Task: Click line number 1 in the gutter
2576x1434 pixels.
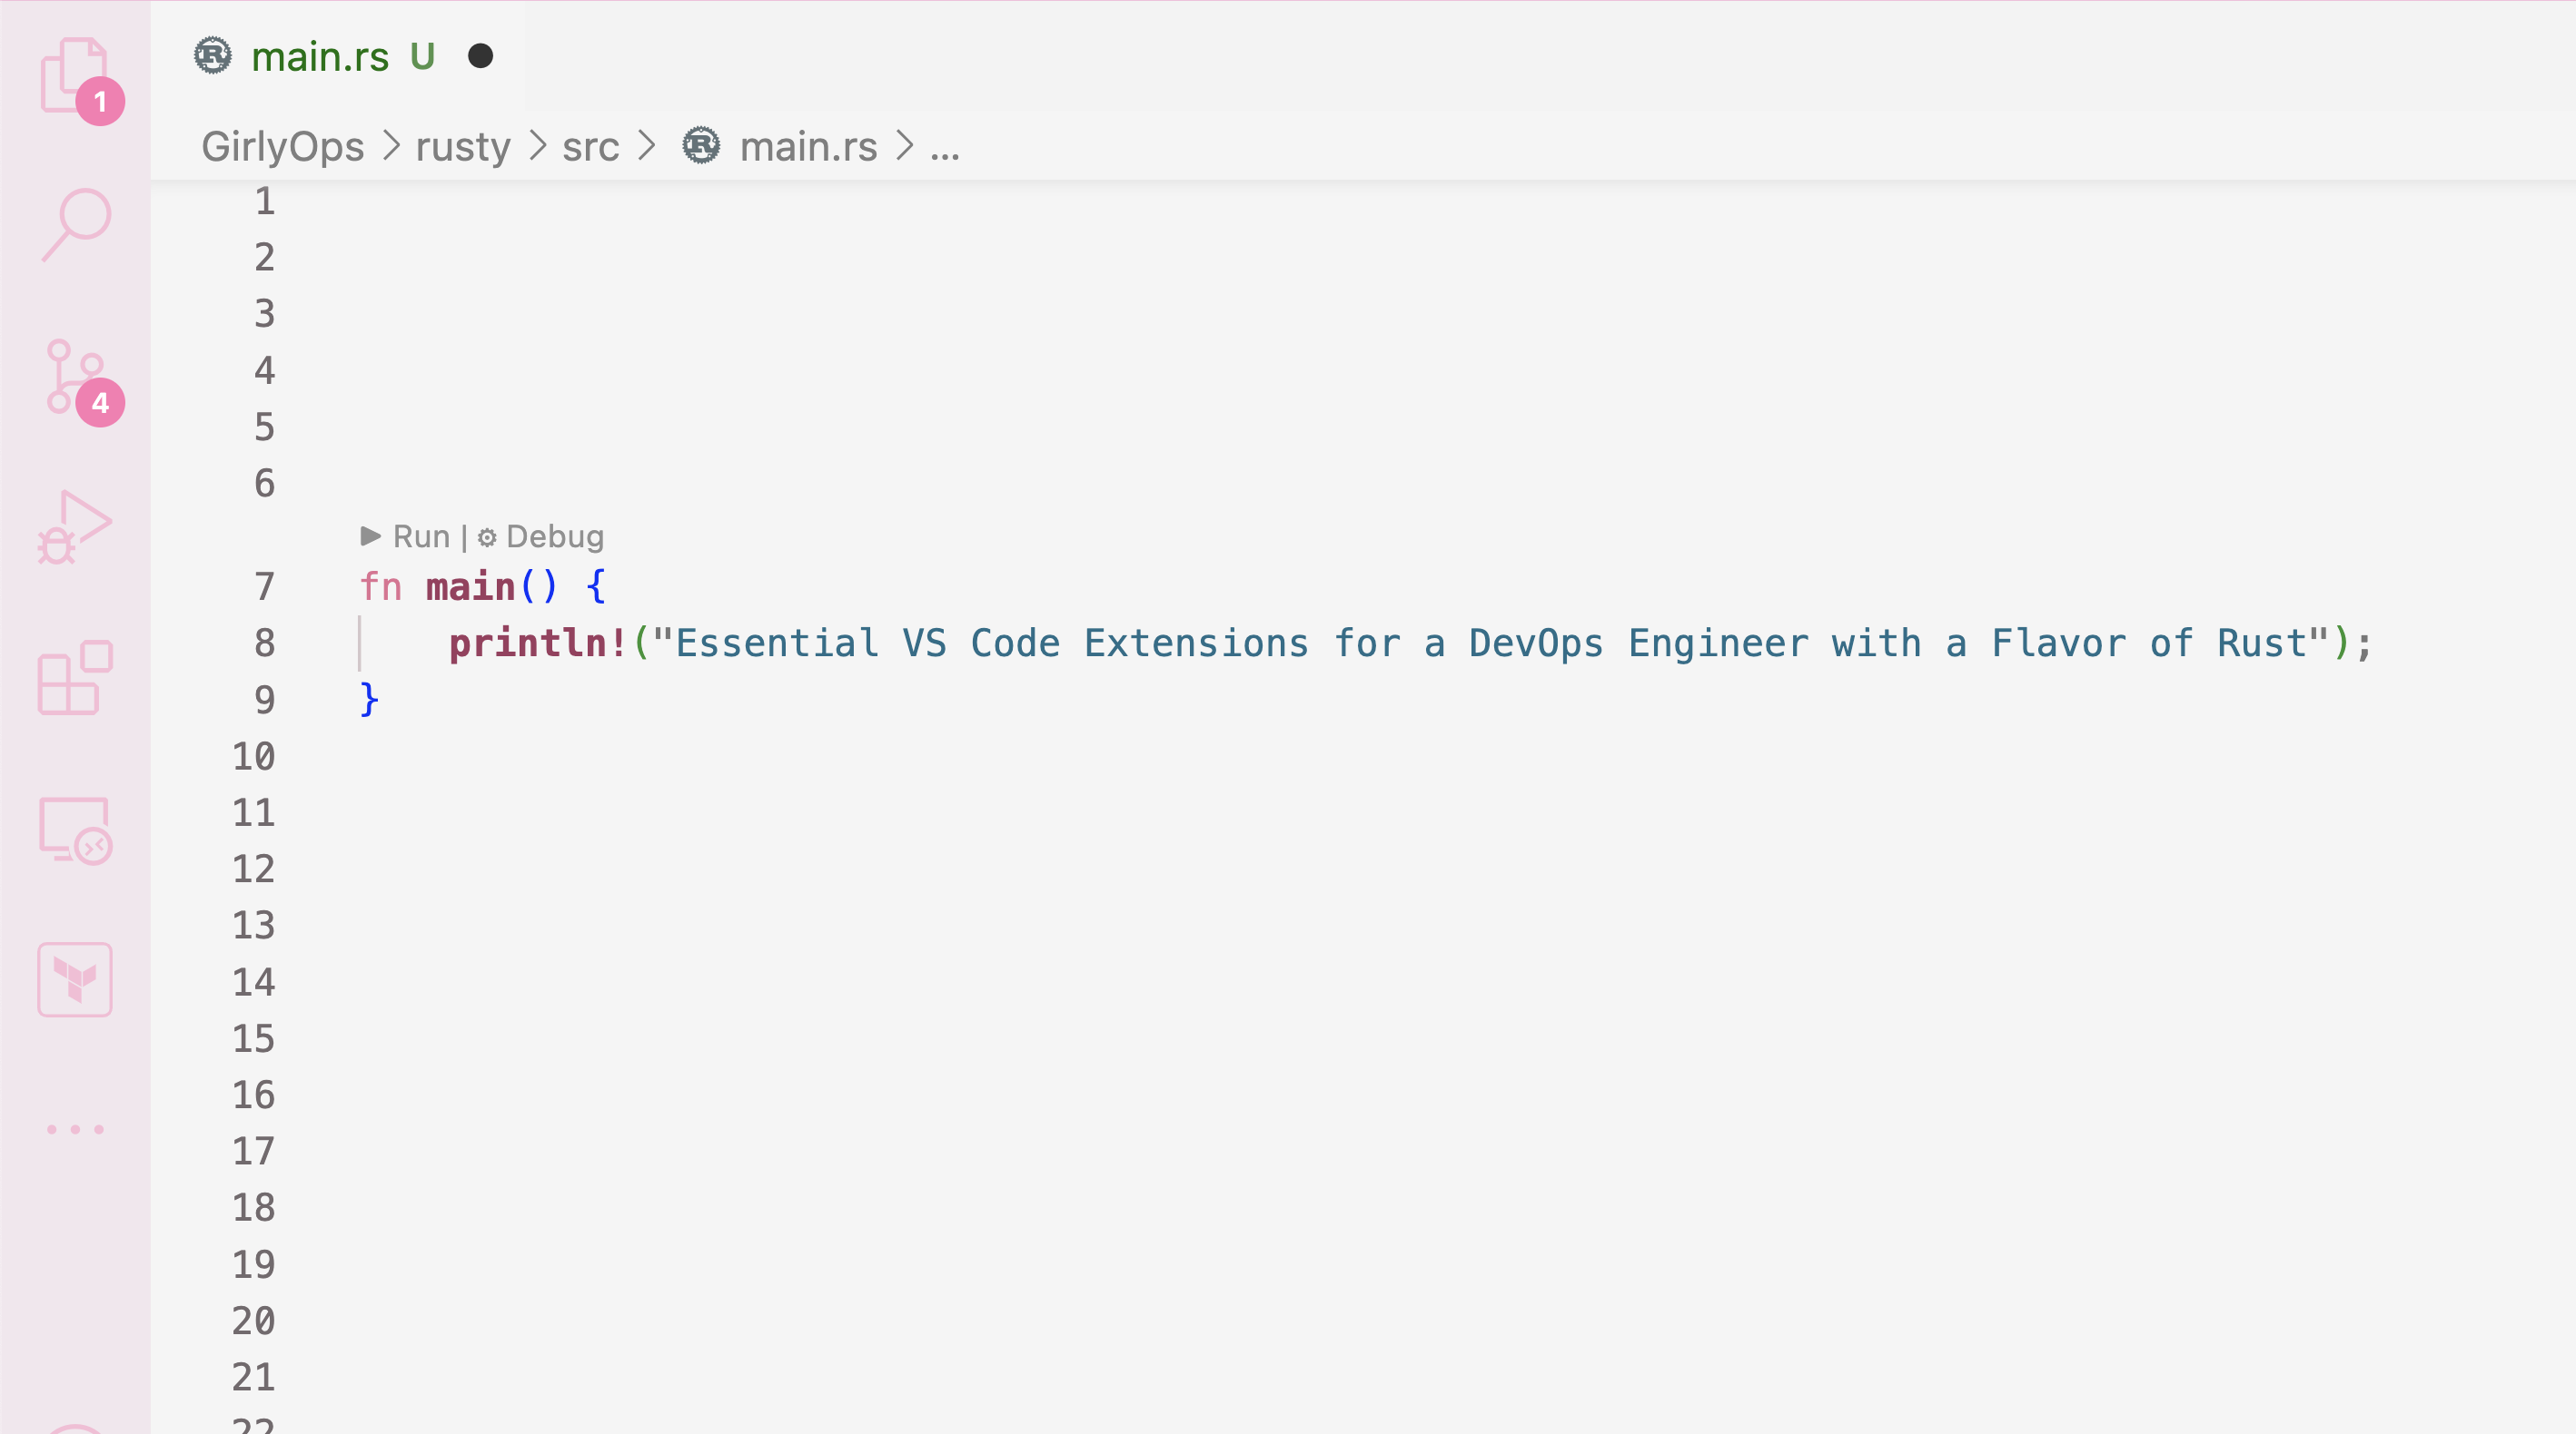Action: [264, 201]
